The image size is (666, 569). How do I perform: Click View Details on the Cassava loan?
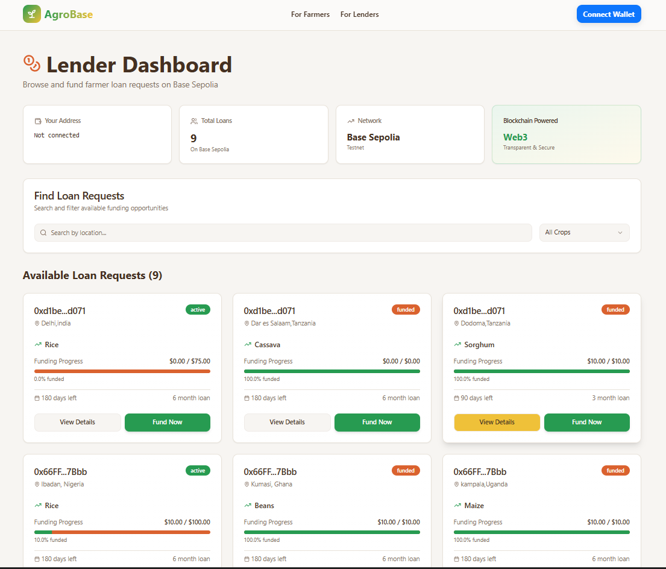pos(287,423)
